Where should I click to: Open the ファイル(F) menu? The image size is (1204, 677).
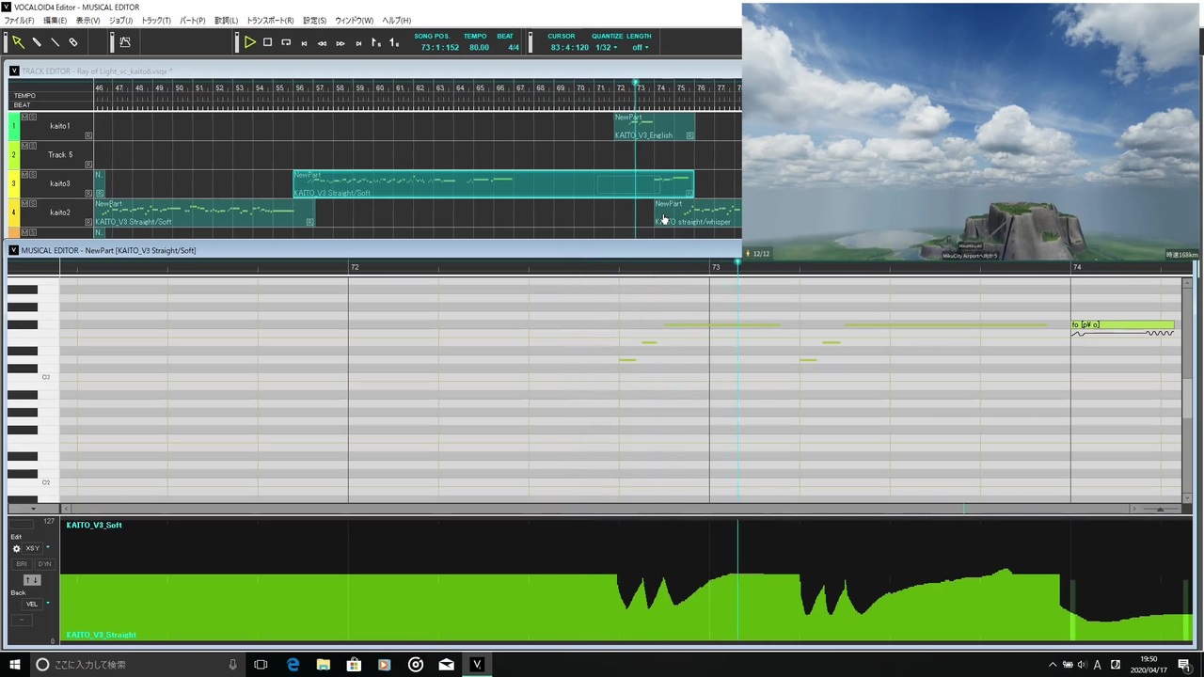(x=19, y=21)
